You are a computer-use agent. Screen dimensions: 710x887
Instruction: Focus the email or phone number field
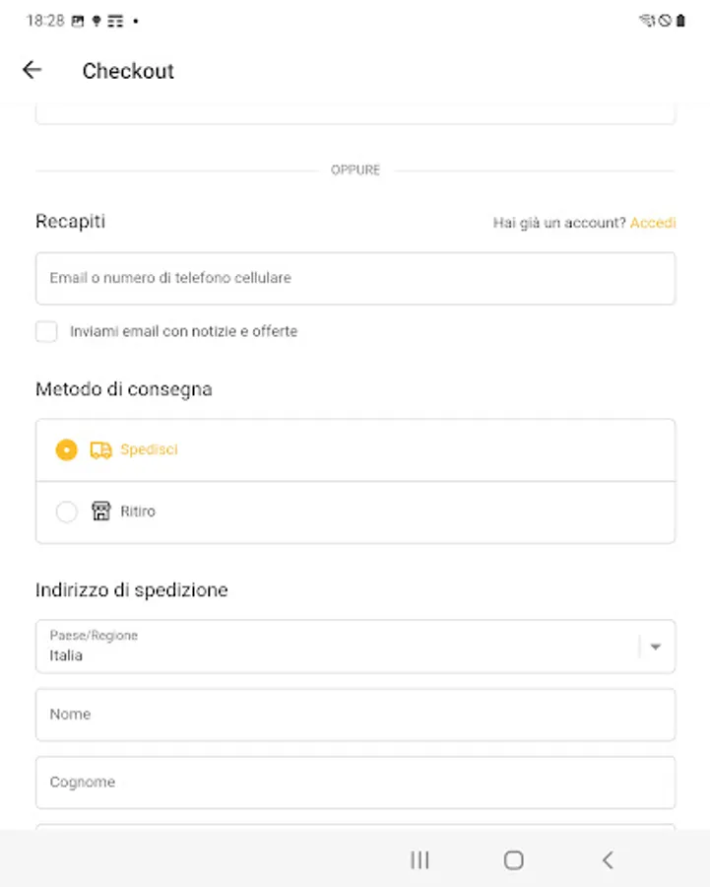(x=355, y=279)
